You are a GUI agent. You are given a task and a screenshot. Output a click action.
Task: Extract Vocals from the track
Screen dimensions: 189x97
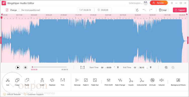[x=131, y=82]
